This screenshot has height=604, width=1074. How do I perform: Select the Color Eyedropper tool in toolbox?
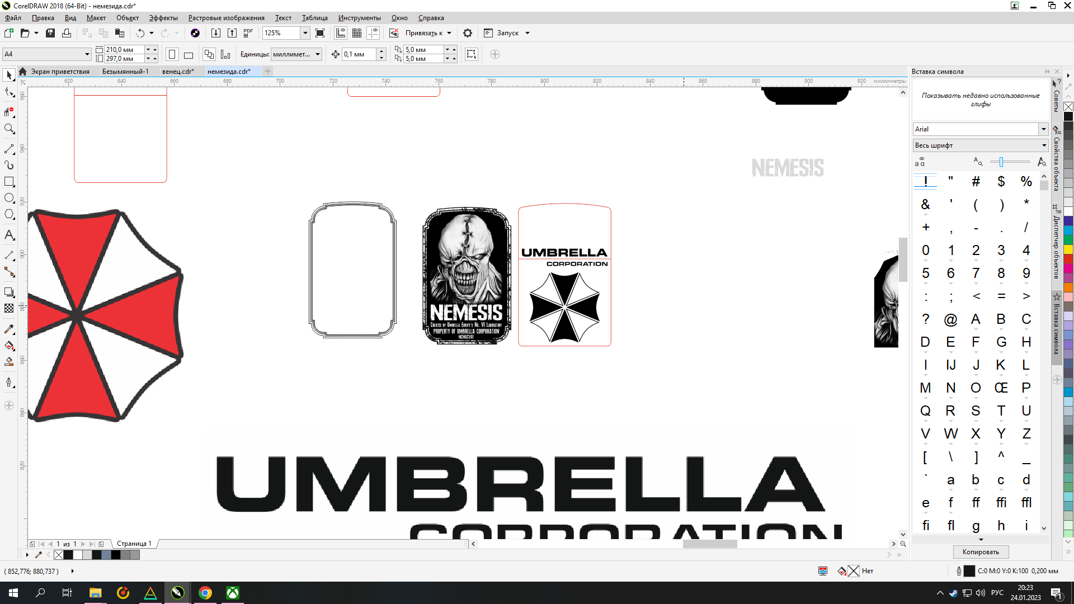point(9,329)
